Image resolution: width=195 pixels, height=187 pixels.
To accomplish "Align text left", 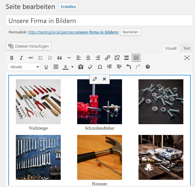I will click(79, 58).
